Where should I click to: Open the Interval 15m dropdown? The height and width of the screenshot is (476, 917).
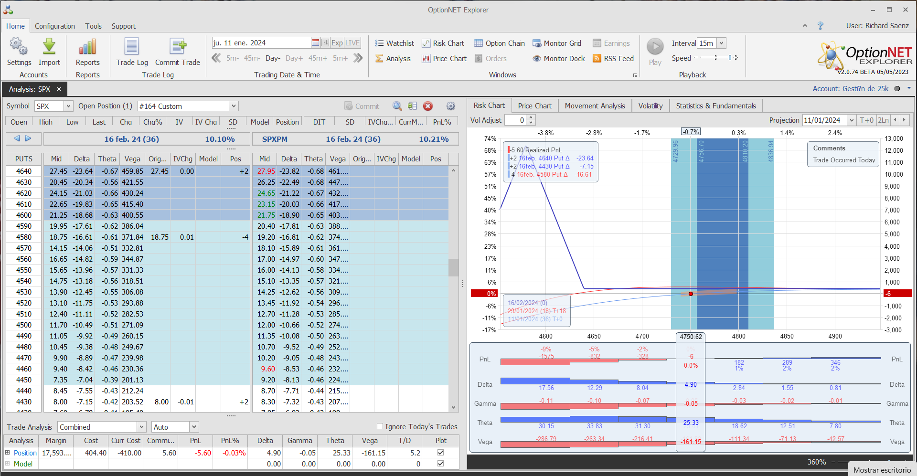click(x=721, y=43)
